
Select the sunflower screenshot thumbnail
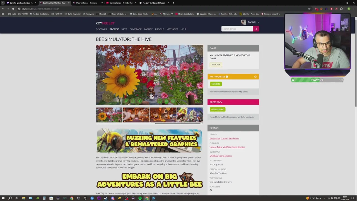point(109,115)
